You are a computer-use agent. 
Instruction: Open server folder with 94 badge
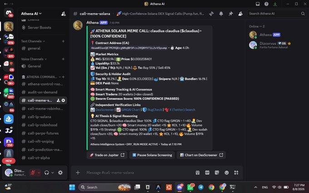9,106
